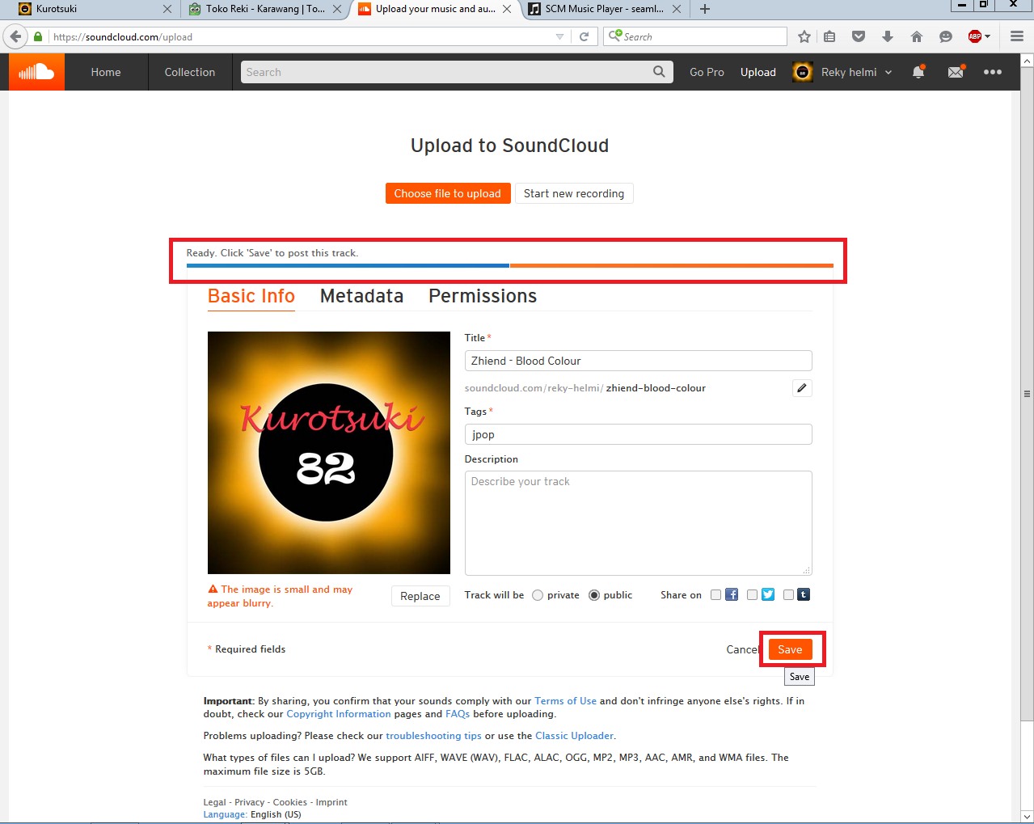
Task: Switch to the Toko Reki - Karawang tab
Action: point(265,9)
